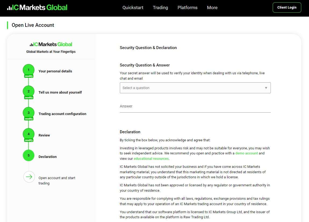Click the Investing in leveraged products paragraph
Viewport: 309px width, 222px height.
(x=195, y=153)
